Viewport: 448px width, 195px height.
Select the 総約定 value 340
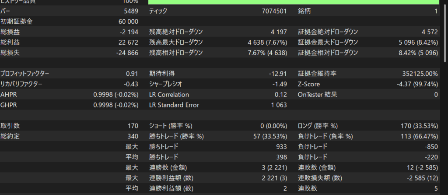click(x=132, y=136)
